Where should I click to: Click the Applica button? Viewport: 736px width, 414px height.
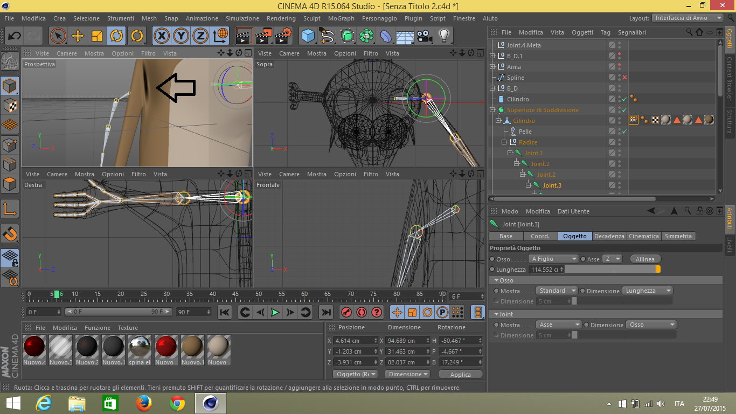tap(460, 375)
